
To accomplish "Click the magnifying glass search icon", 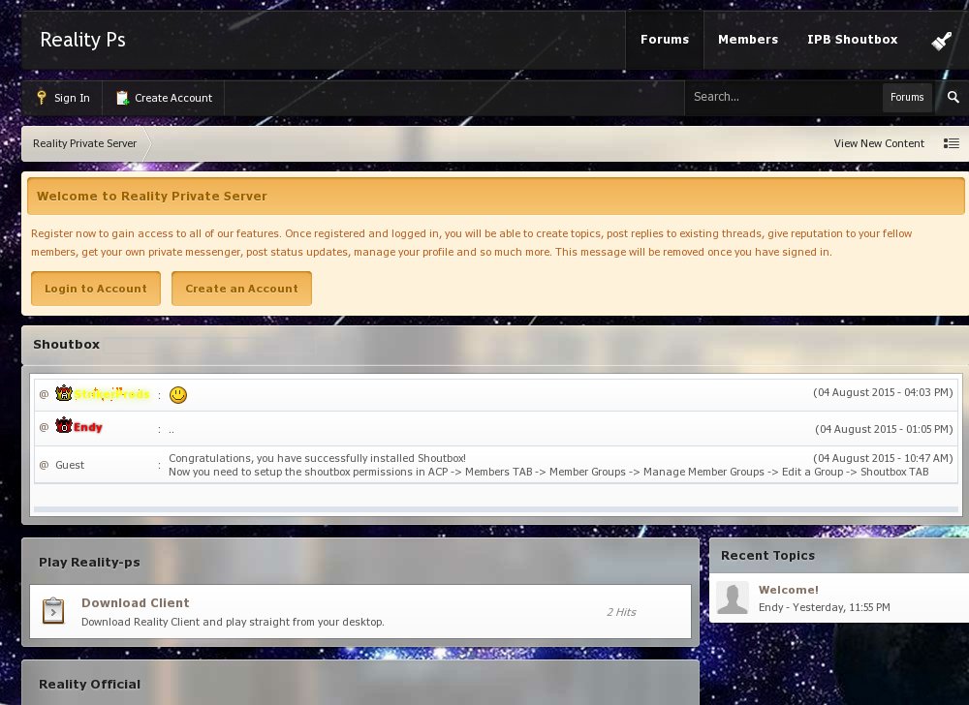I will click(953, 97).
